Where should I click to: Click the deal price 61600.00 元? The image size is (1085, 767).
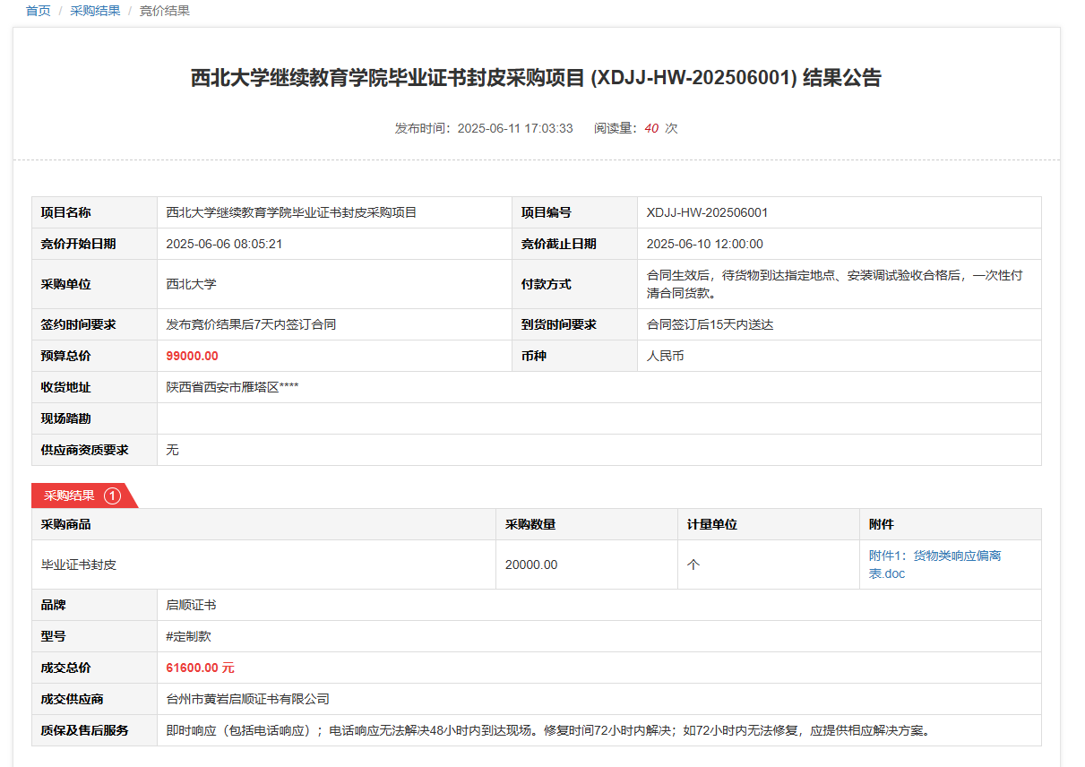coord(200,668)
